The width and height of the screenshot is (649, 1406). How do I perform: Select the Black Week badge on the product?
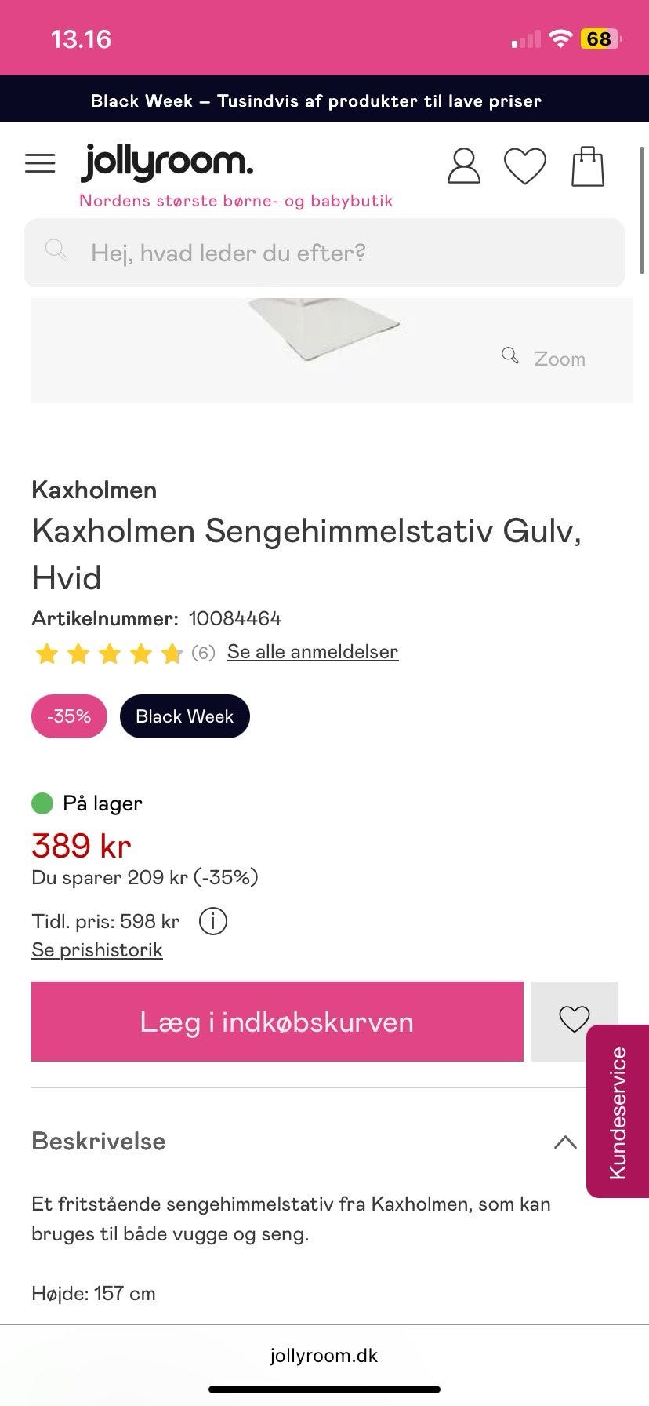[x=184, y=716]
